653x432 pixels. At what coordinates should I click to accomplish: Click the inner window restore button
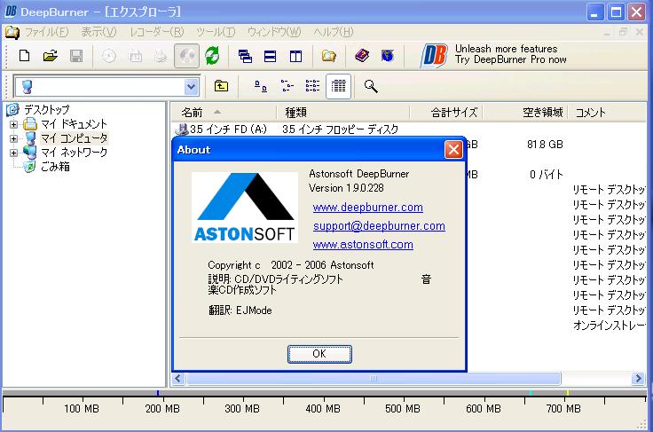[623, 32]
